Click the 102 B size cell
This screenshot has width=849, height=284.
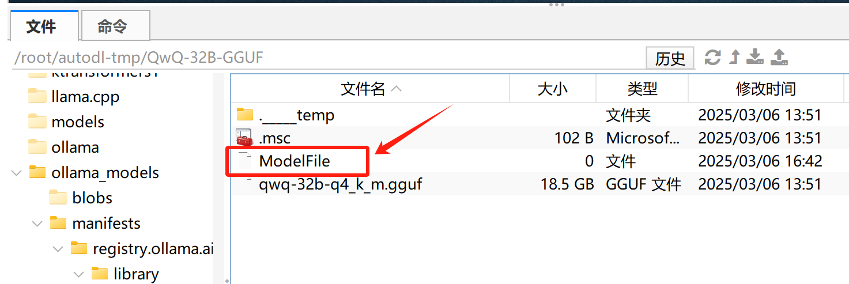574,138
